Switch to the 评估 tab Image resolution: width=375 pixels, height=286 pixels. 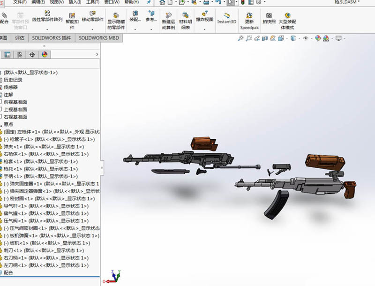(x=20, y=38)
